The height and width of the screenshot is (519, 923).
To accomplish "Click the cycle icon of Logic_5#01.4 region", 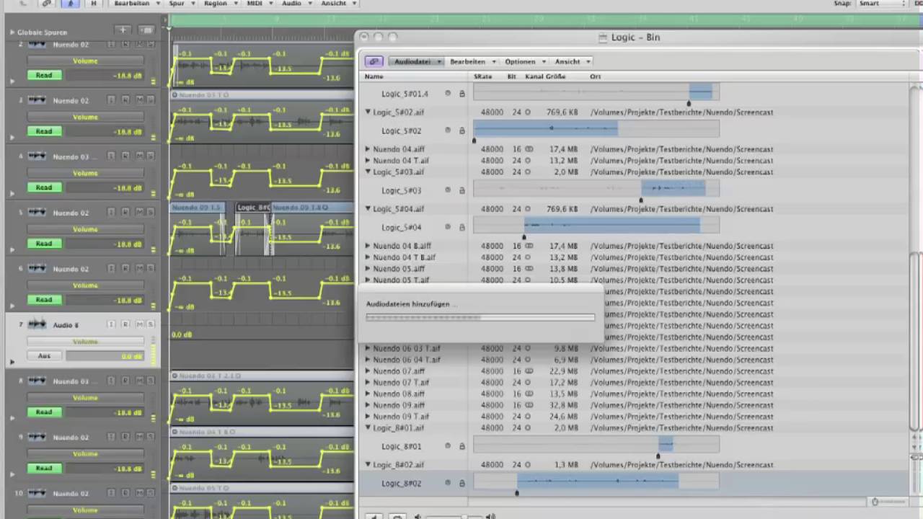I will [x=448, y=93].
